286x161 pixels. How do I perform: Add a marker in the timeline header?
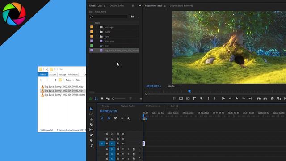click(122, 118)
